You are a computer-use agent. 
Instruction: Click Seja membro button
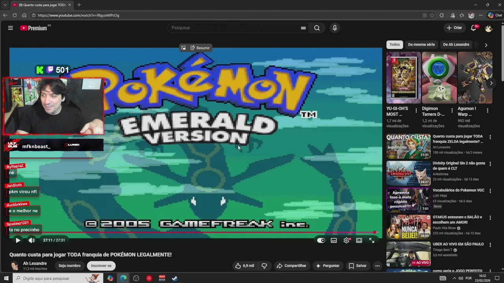[70, 266]
